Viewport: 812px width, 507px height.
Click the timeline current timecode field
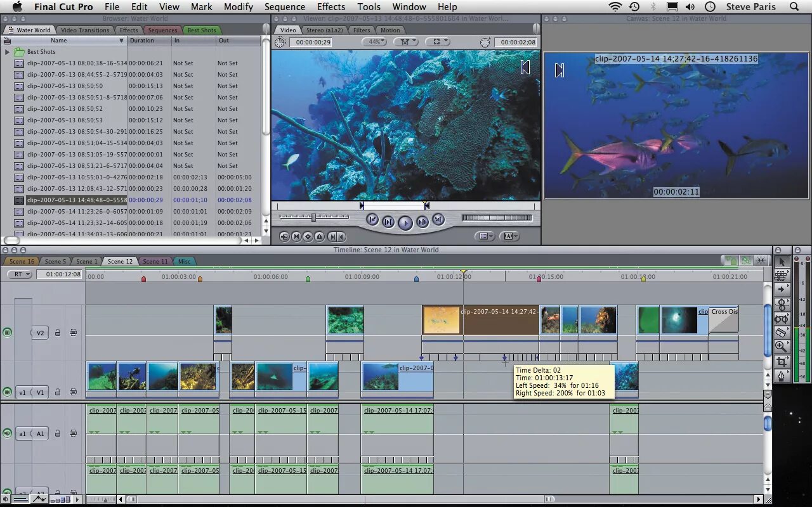click(x=59, y=274)
